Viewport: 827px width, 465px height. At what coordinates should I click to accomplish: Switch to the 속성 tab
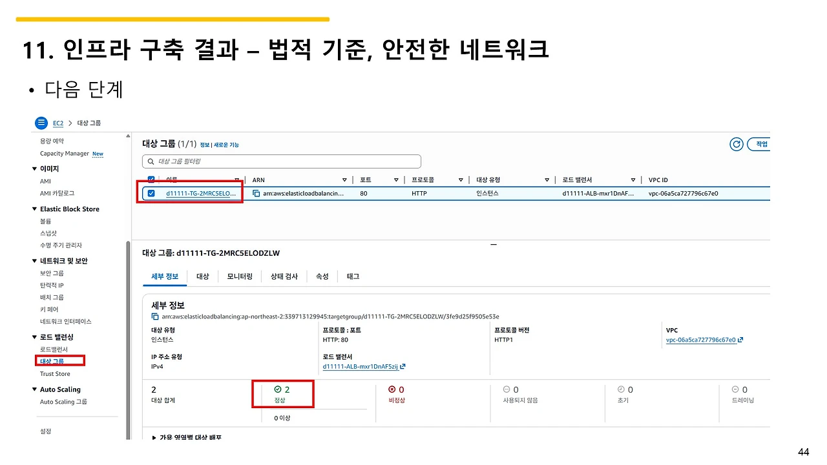(x=322, y=276)
